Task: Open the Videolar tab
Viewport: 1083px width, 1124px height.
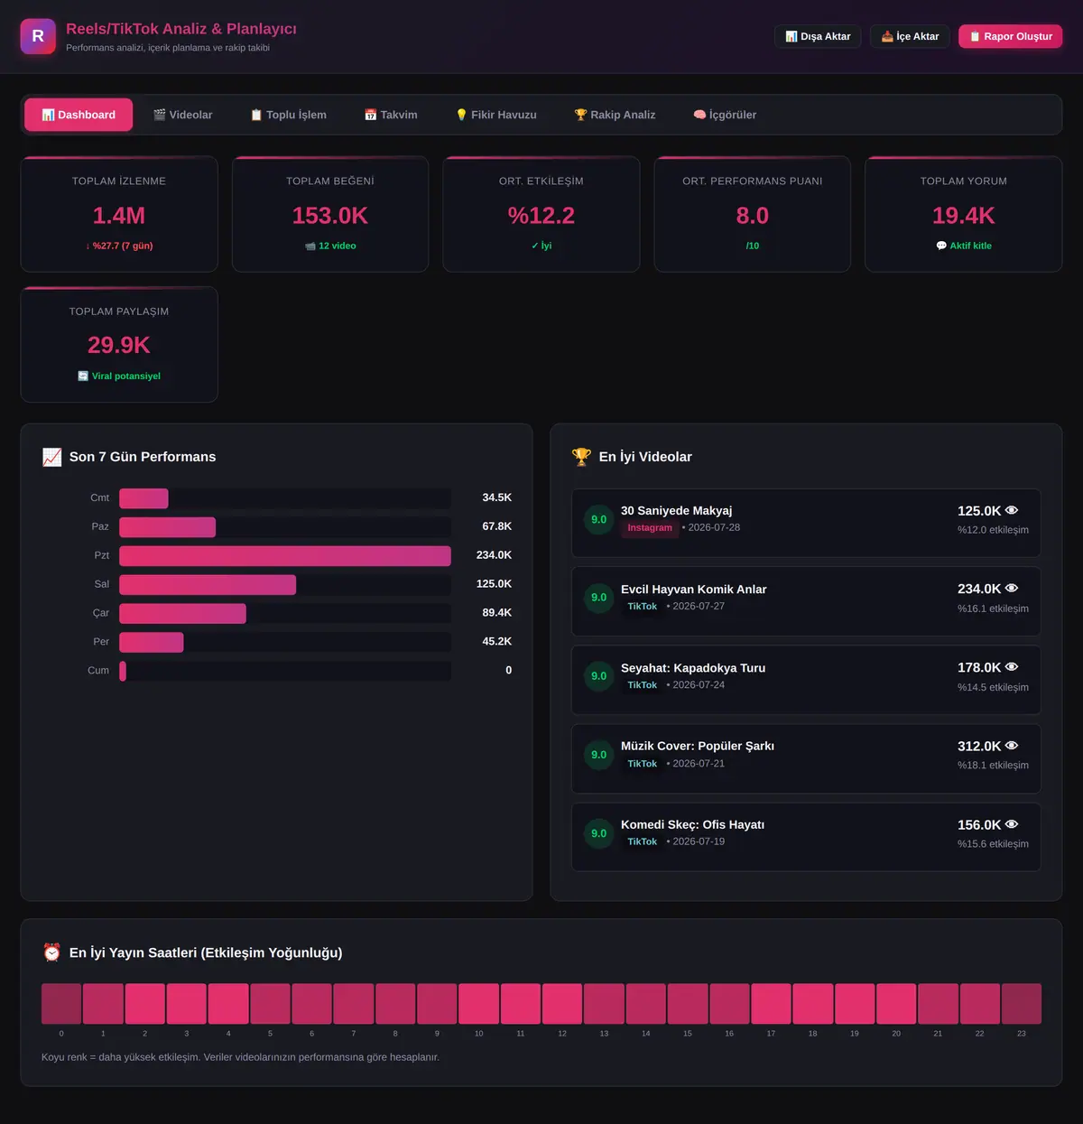Action: coord(182,115)
